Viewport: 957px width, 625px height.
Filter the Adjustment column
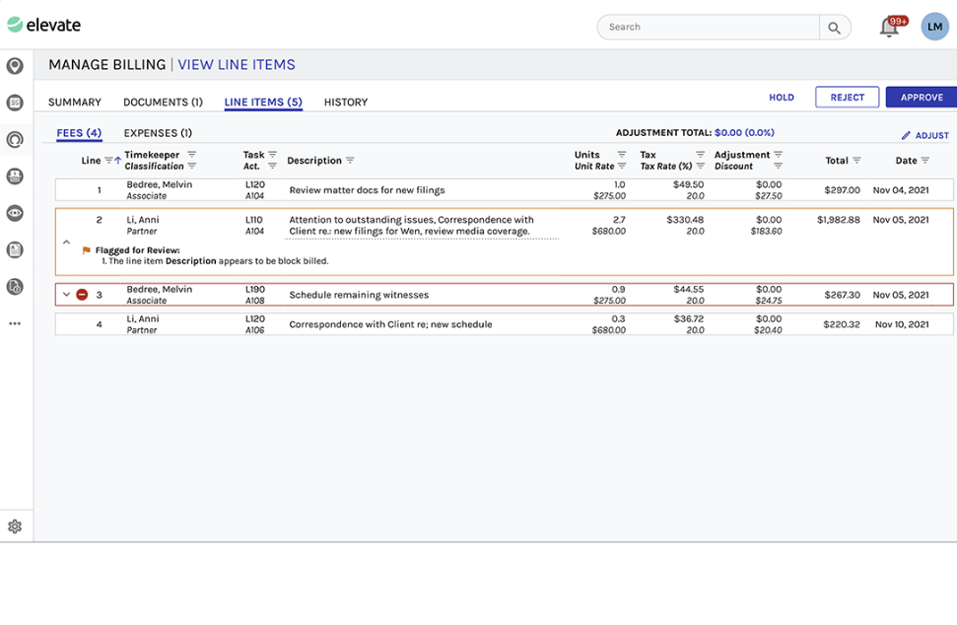[778, 155]
